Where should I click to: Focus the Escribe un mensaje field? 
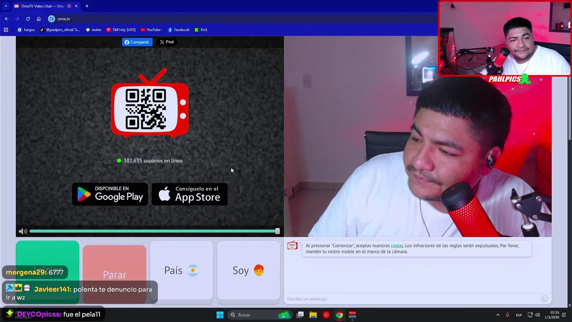[411, 299]
